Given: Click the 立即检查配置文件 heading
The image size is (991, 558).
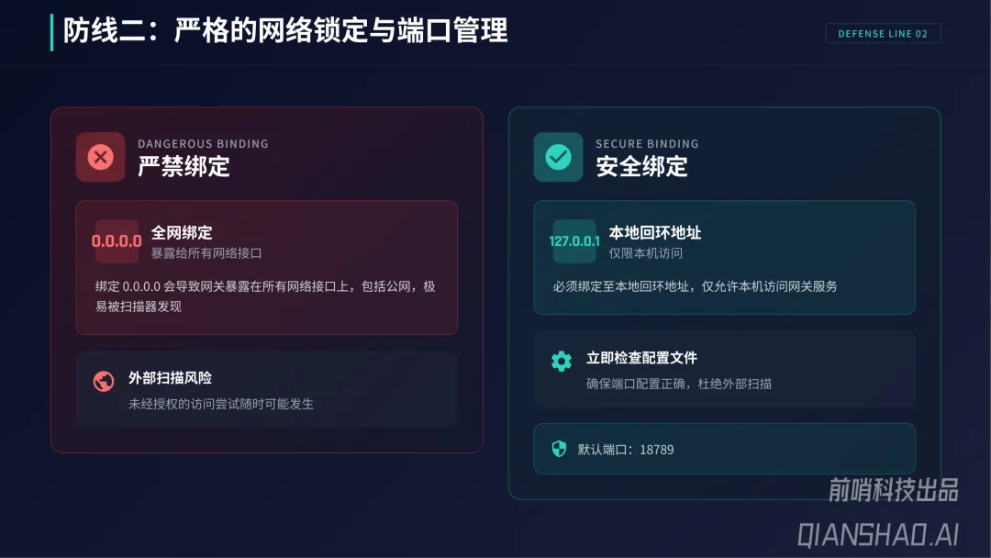Looking at the screenshot, I should pyautogui.click(x=641, y=358).
